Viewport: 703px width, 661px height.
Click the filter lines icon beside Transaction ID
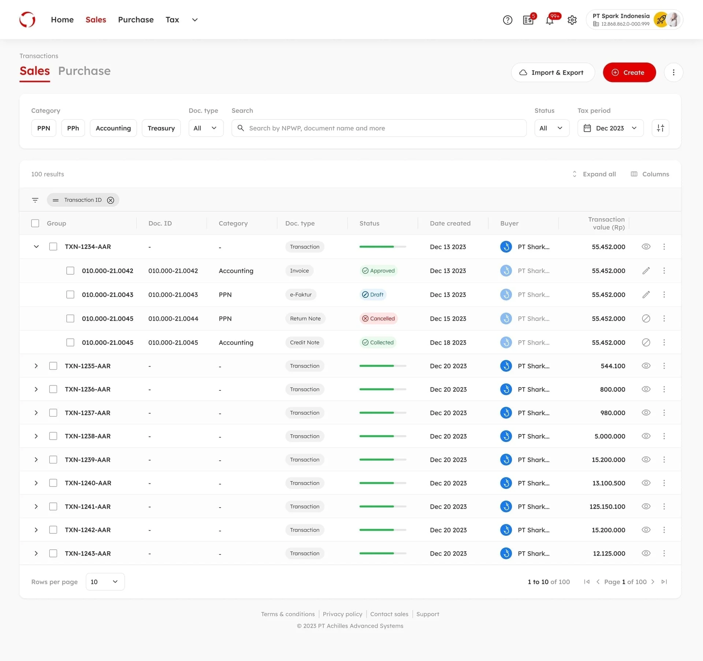(x=35, y=200)
